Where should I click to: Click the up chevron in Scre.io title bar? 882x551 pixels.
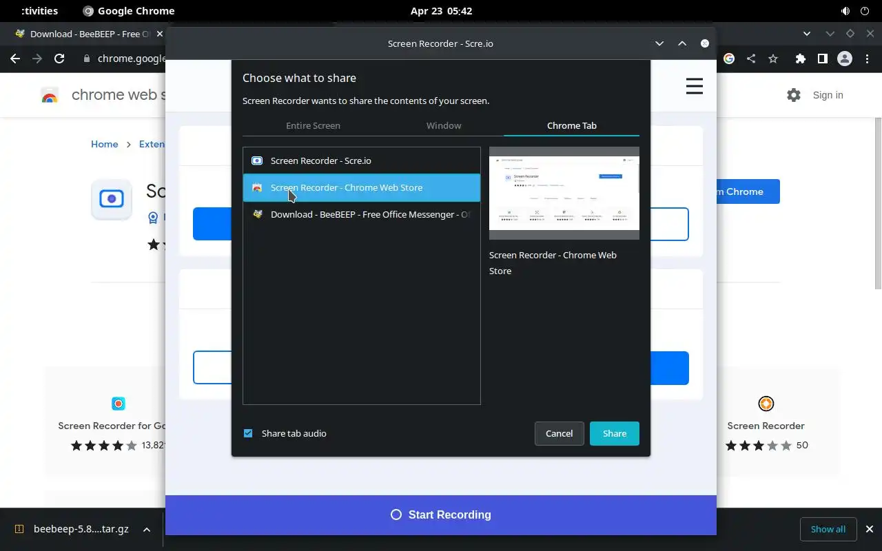(682, 43)
